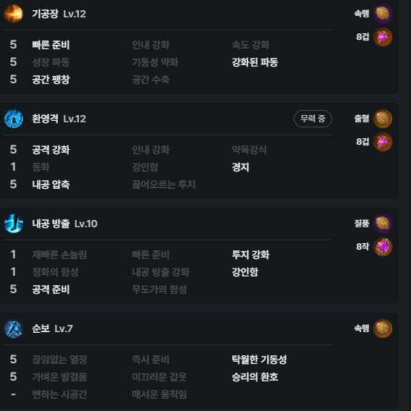Choose 투지 강화 under 내공 방출
The height and width of the screenshot is (411, 411).
point(250,255)
